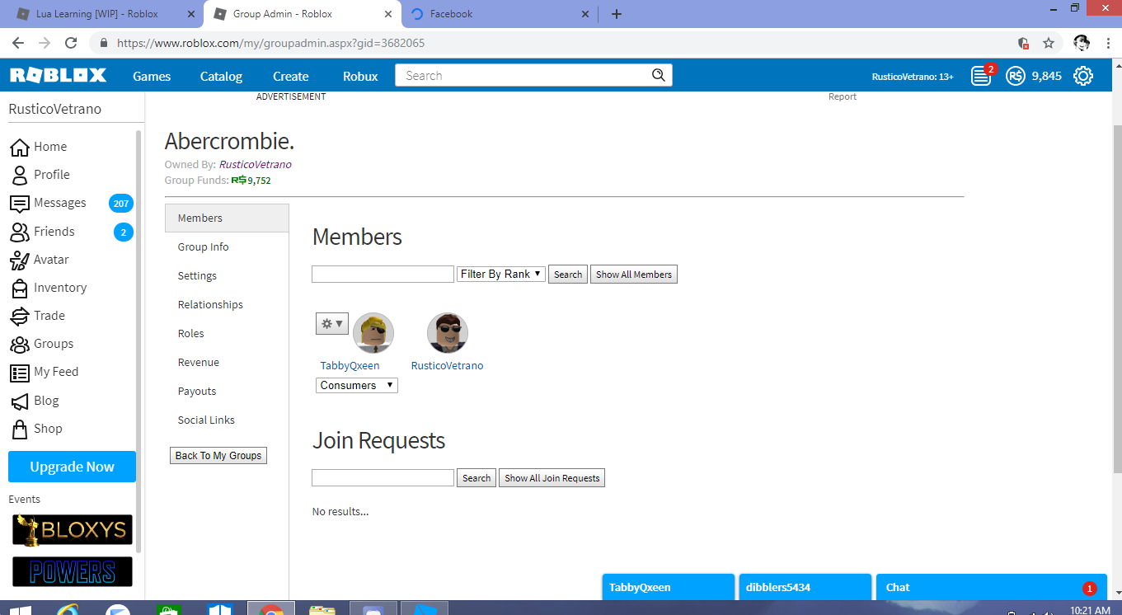The height and width of the screenshot is (615, 1122).
Task: Open the Shop bag icon in the sidebar
Action: (19, 429)
